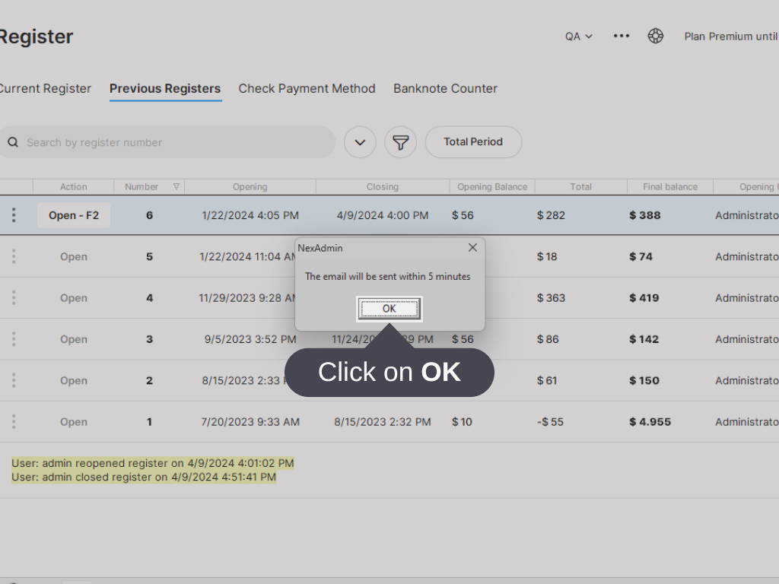This screenshot has width=779, height=584.
Task: Switch to the Banknote Counter tab
Action: pos(445,88)
